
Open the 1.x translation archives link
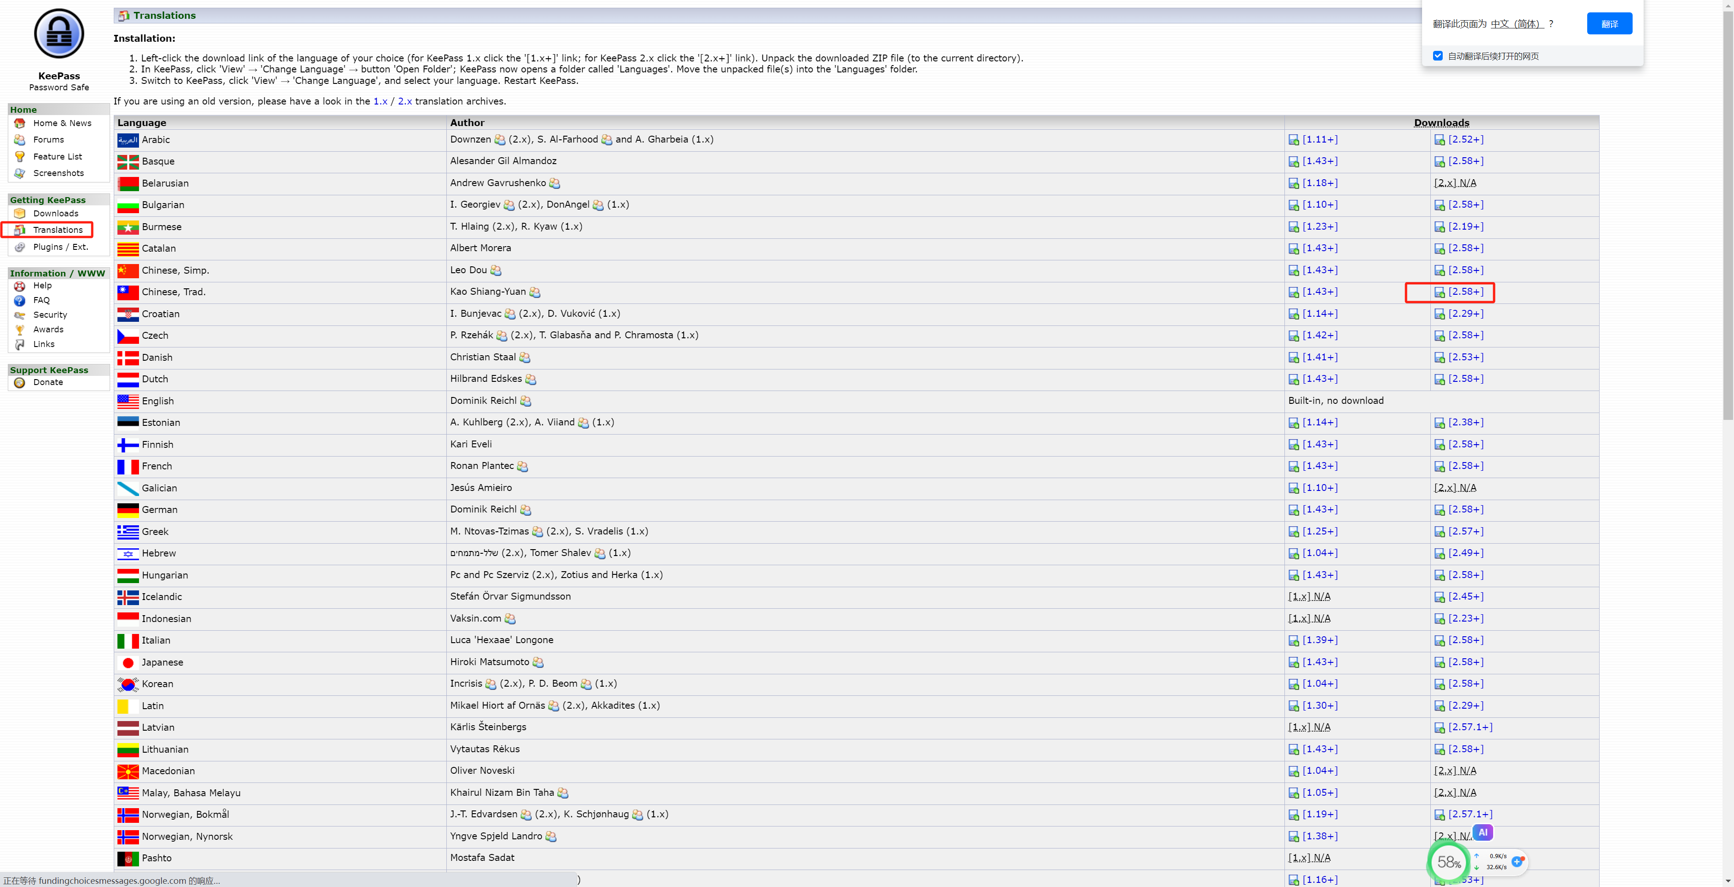[x=380, y=102]
